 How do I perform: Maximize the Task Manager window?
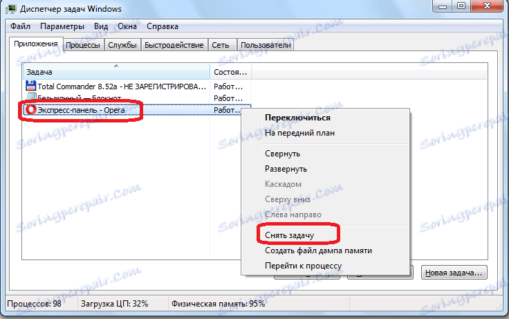461,6
